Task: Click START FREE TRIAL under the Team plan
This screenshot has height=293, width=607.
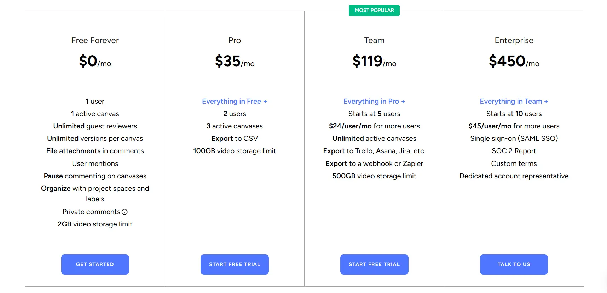Action: pos(374,264)
